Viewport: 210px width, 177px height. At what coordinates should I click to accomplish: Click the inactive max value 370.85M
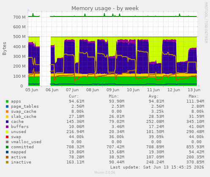(195, 162)
